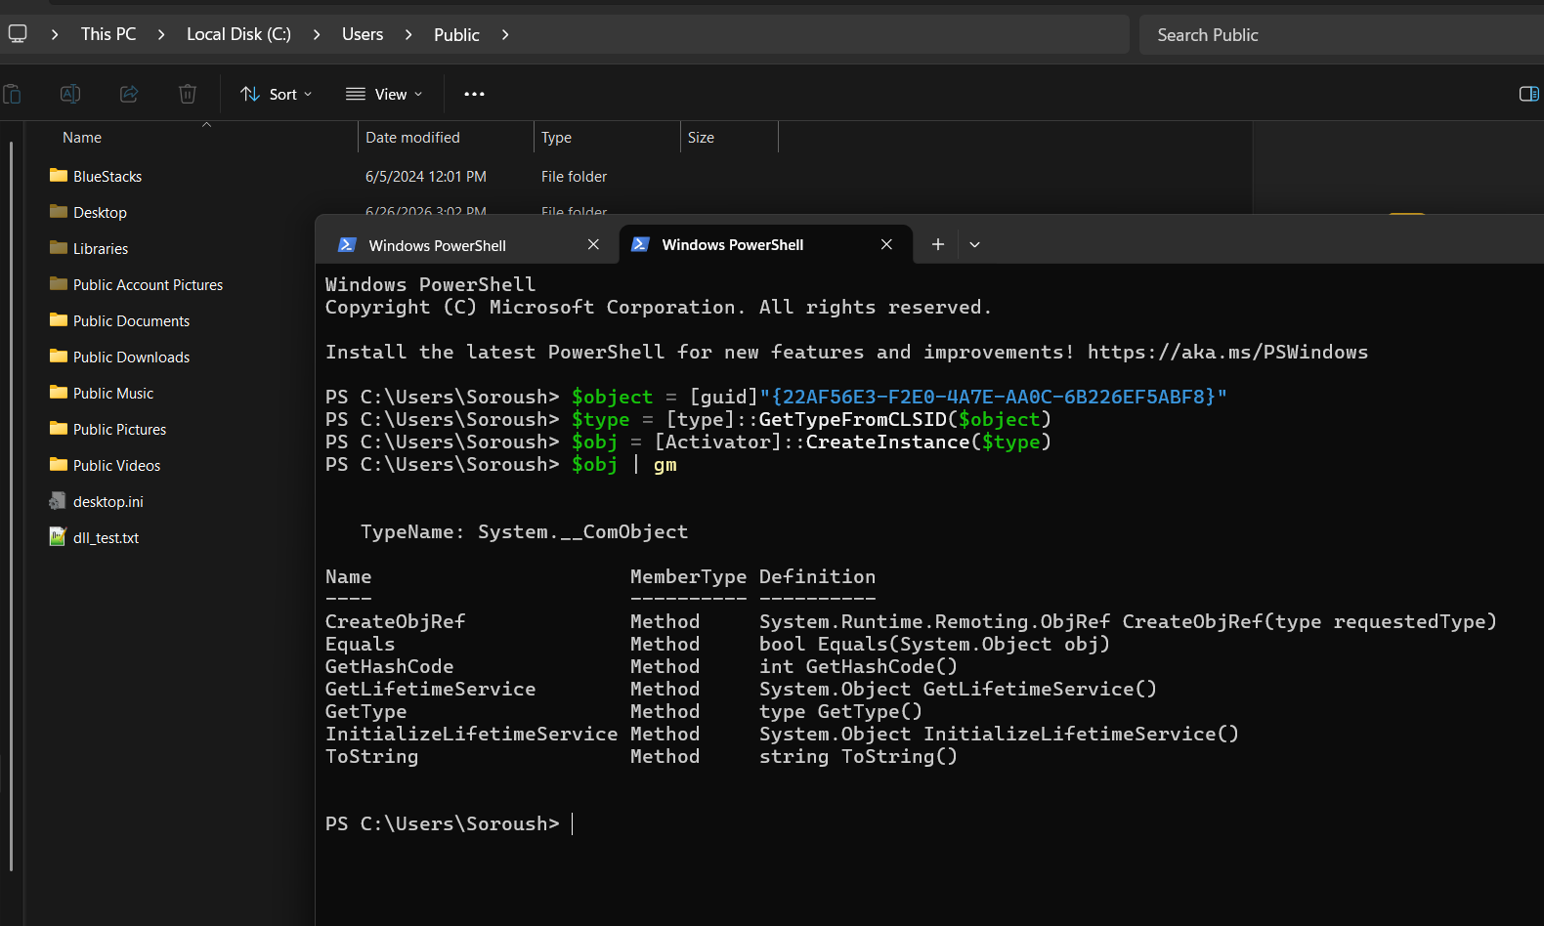Click the Public breadcrumb
1544x926 pixels.
(456, 34)
